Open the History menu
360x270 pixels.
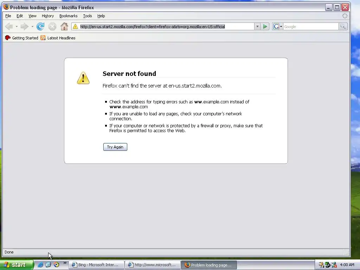[48, 16]
